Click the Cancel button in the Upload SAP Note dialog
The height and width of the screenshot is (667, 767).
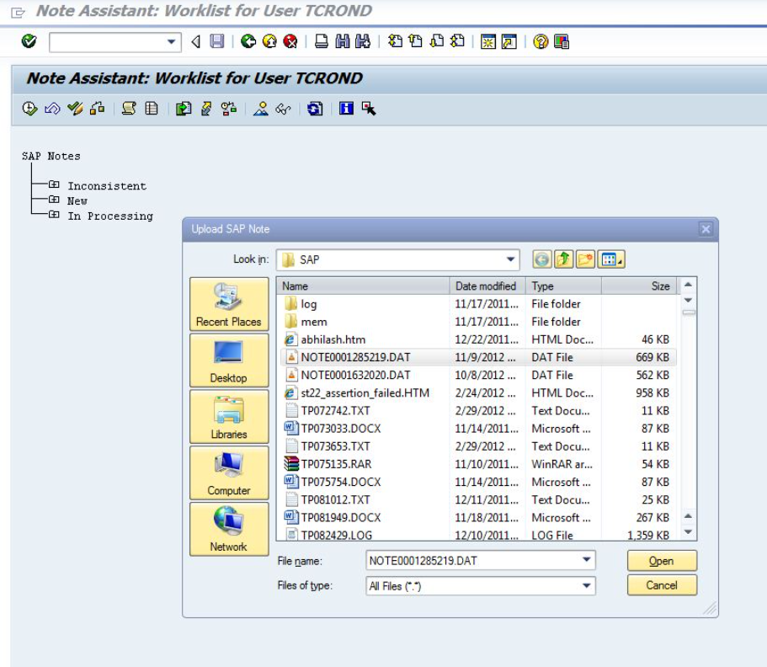662,585
